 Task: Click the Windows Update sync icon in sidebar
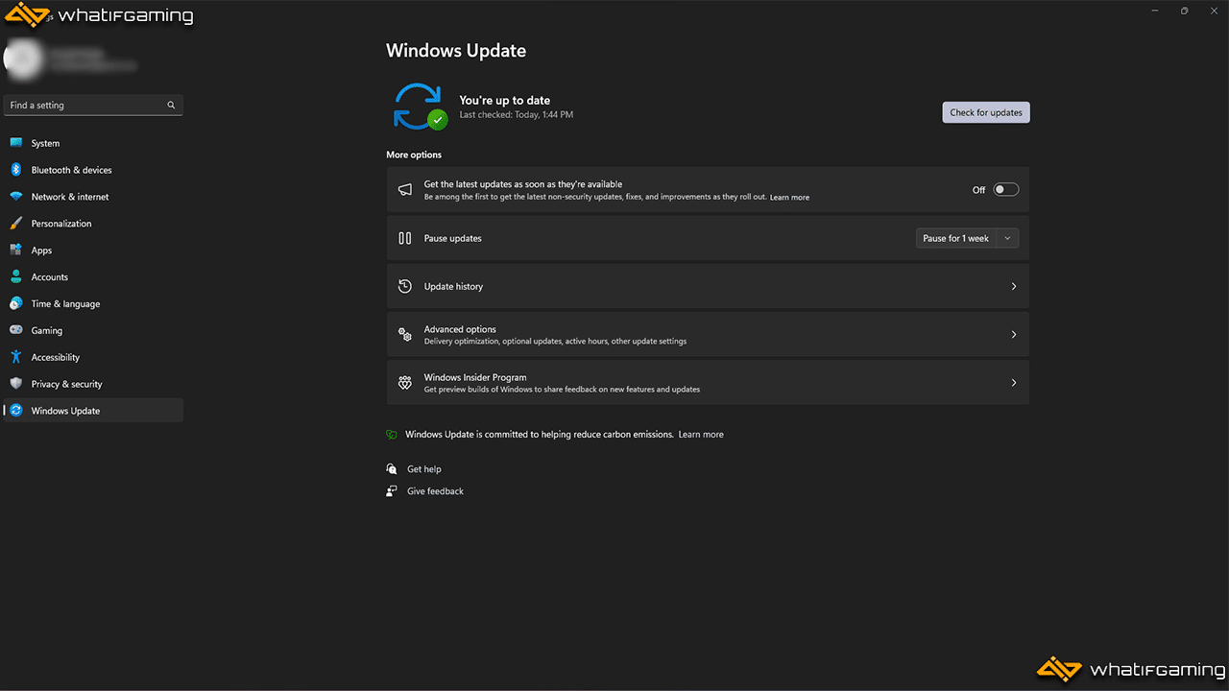(15, 411)
